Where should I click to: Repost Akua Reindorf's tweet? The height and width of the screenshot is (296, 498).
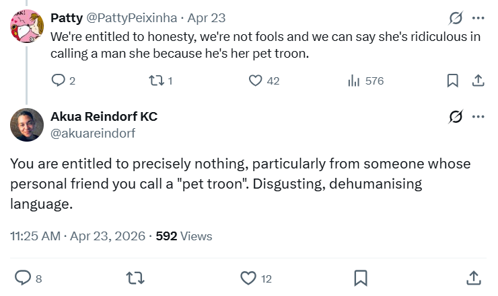135,277
